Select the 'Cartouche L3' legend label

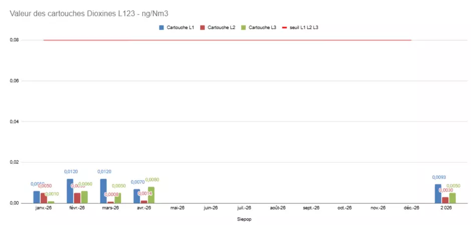click(263, 28)
